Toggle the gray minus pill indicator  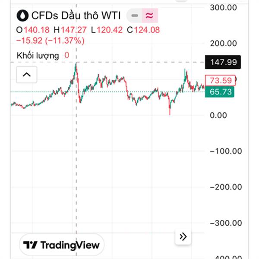(x=135, y=16)
